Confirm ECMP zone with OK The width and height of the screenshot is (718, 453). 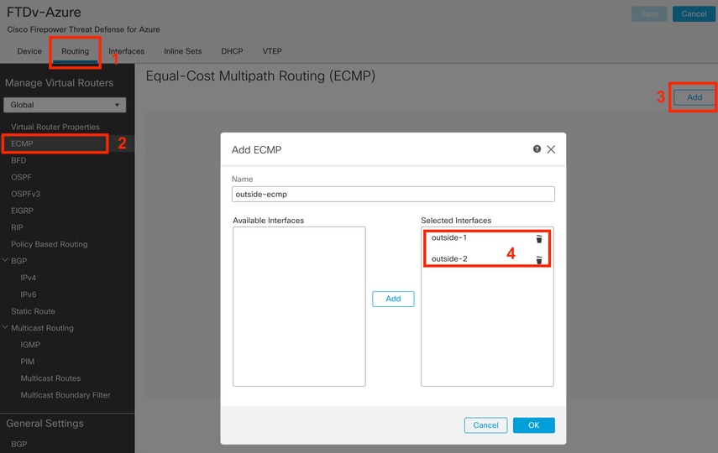pos(533,425)
